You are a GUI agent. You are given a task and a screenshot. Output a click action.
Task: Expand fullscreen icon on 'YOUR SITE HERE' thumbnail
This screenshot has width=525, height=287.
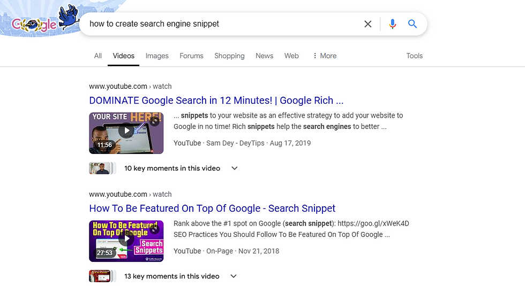coord(155,122)
